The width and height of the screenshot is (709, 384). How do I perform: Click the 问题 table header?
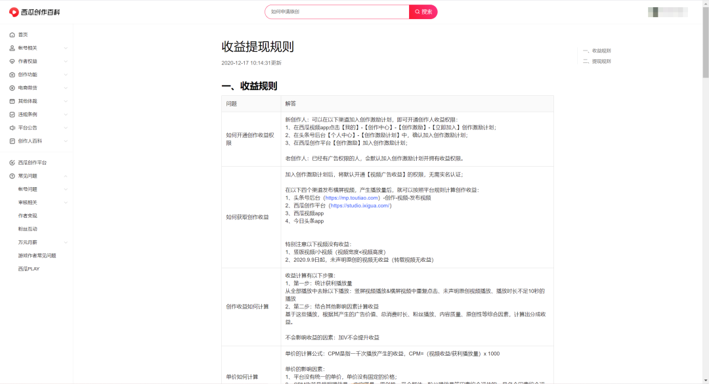pos(251,104)
